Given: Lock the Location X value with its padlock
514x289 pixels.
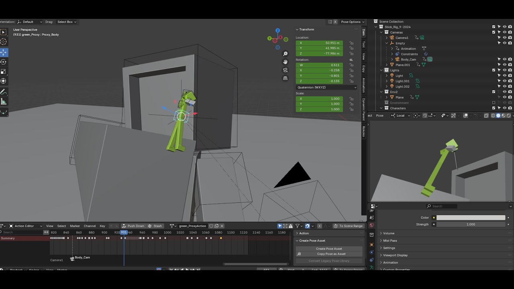Looking at the screenshot, I should (351, 43).
